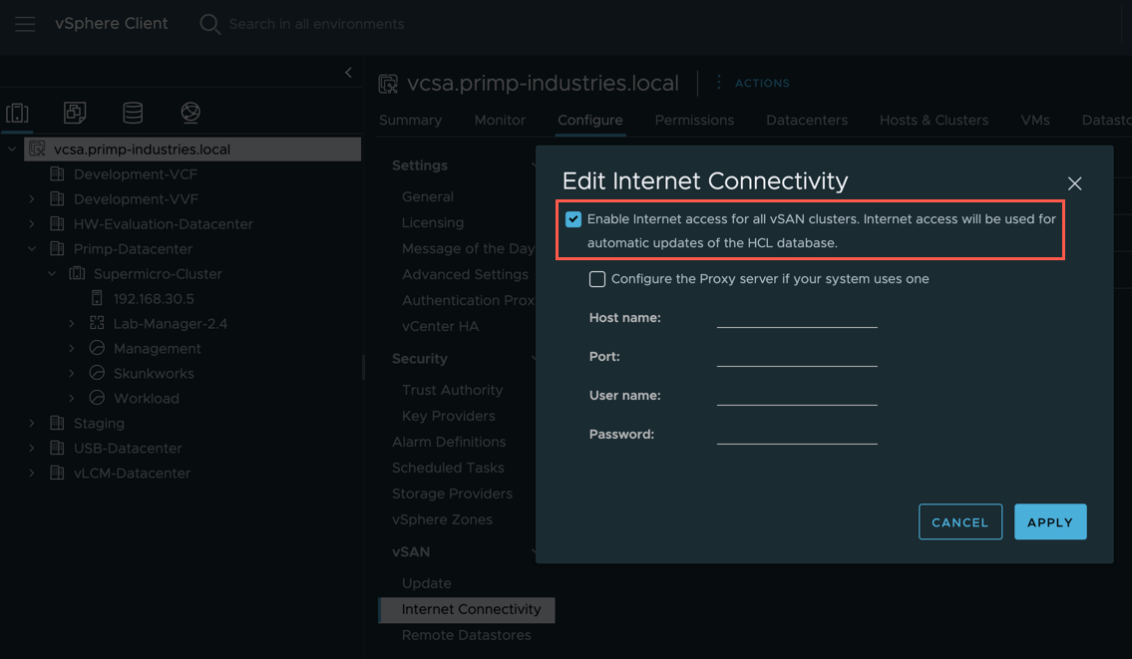Click the Actions kebab dots icon

718,83
